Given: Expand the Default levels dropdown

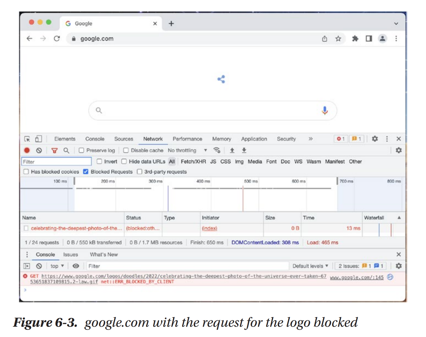Looking at the screenshot, I should click(x=310, y=266).
